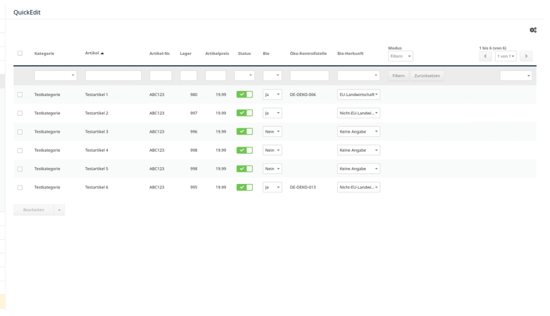Viewport: 550px width, 316px height.
Task: Sort by Kategorie column header
Action: tap(44, 54)
